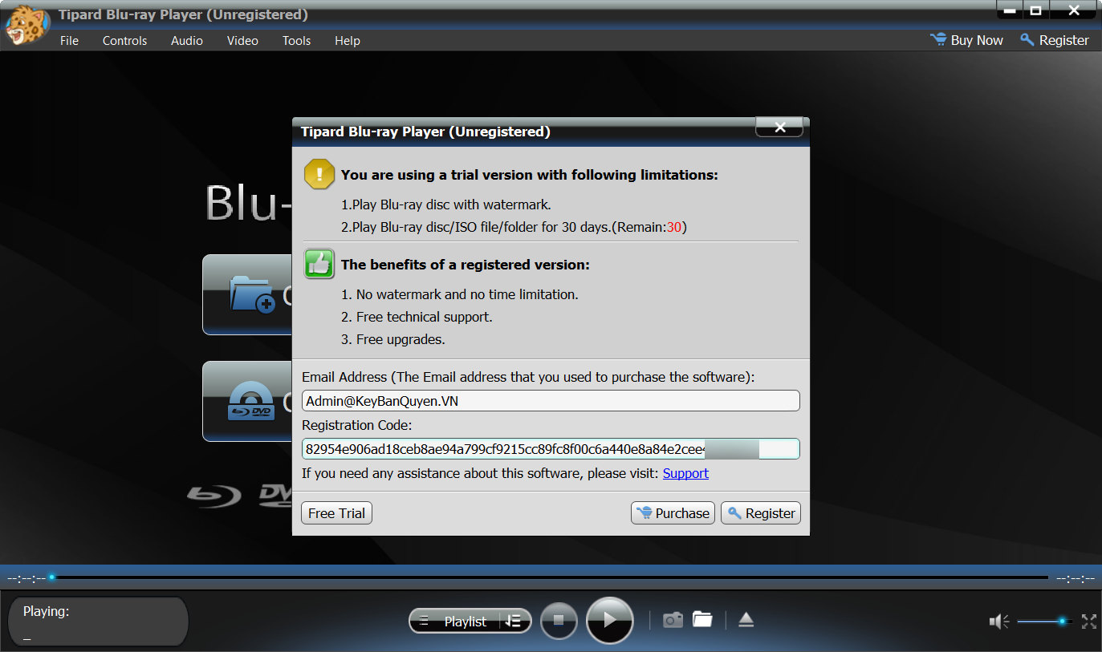This screenshot has width=1102, height=652.
Task: Click the Open File folder-plus icon
Action: click(252, 294)
